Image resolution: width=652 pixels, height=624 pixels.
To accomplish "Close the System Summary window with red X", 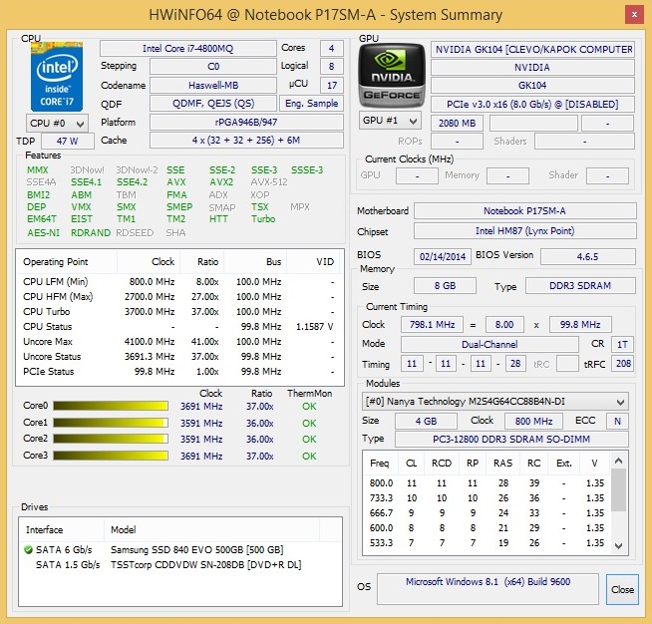I will 634,15.
